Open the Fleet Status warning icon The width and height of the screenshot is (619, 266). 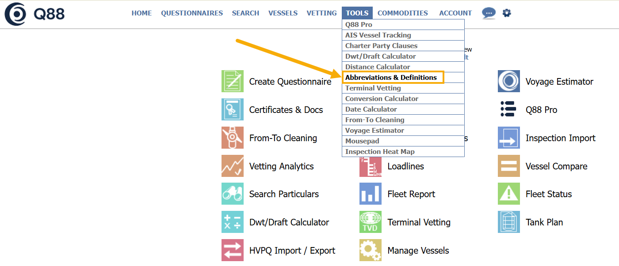pos(509,194)
